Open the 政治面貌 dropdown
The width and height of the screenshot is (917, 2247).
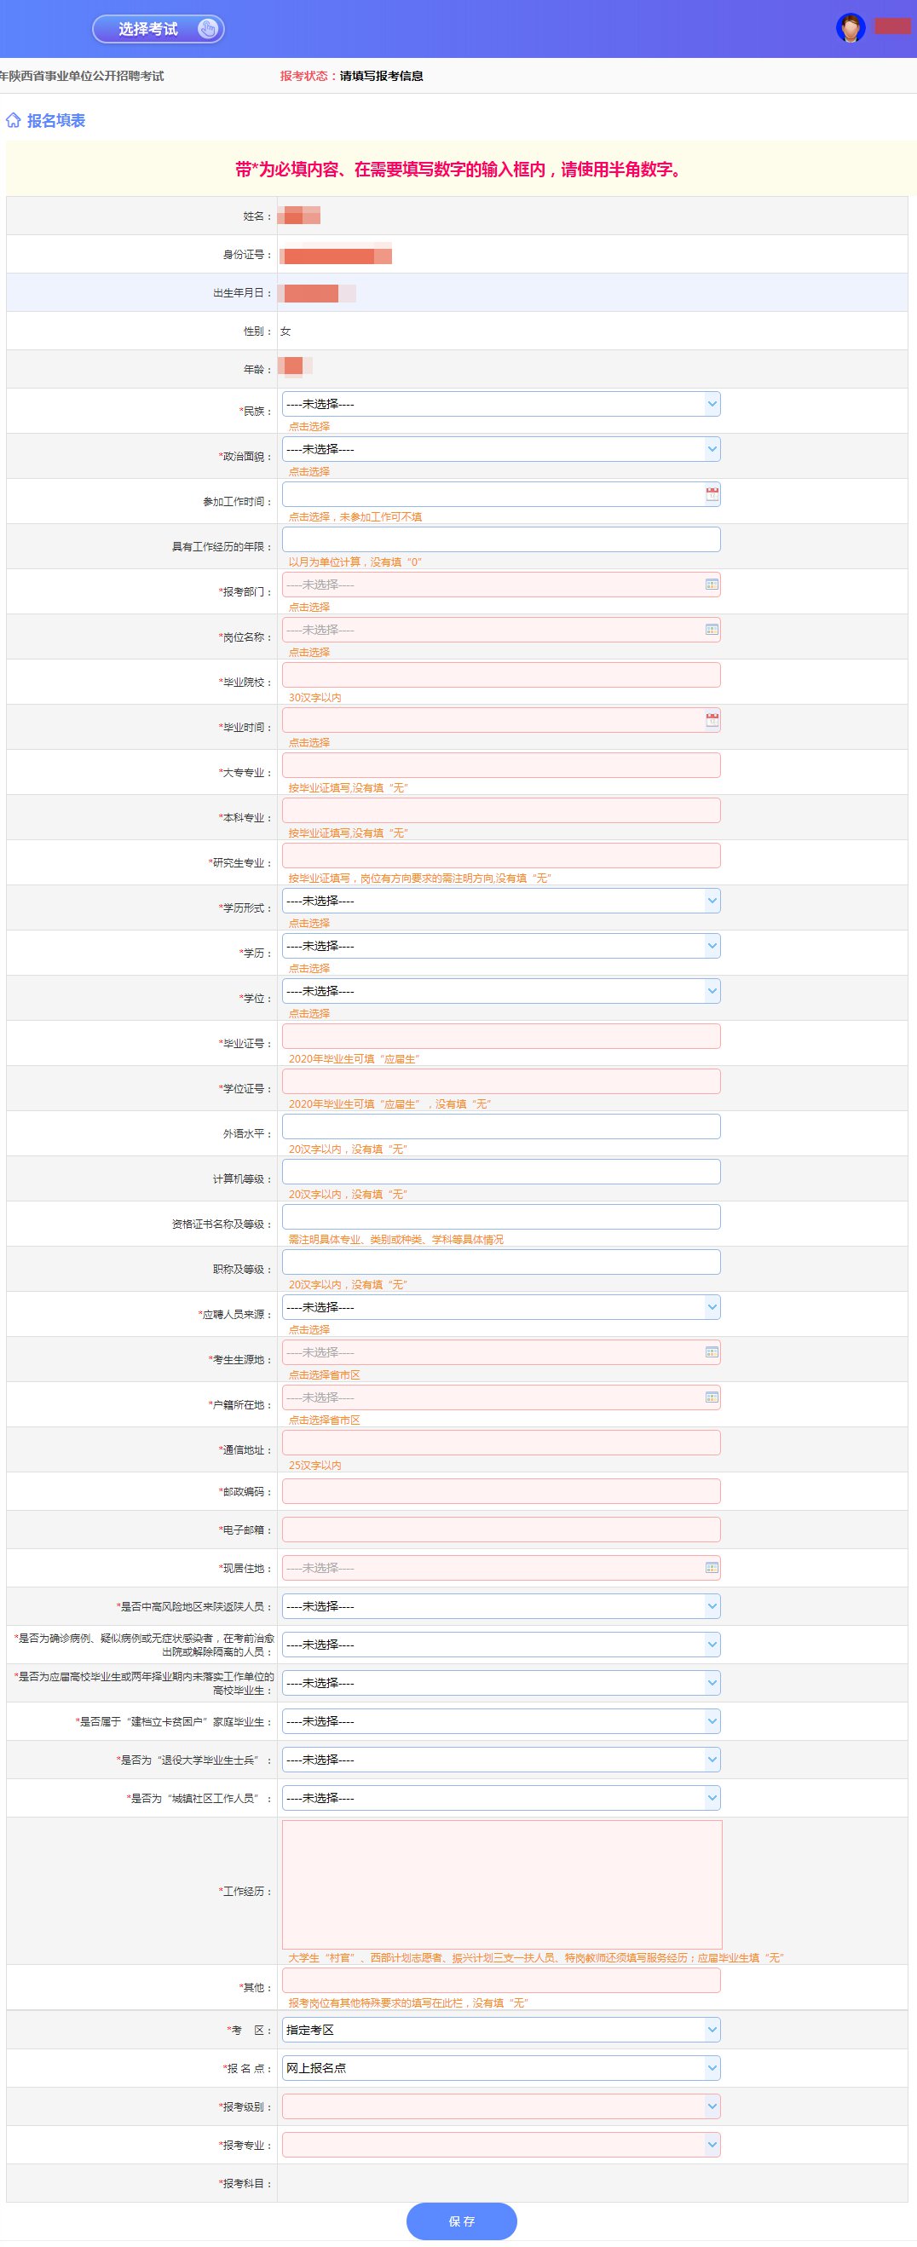(x=501, y=449)
